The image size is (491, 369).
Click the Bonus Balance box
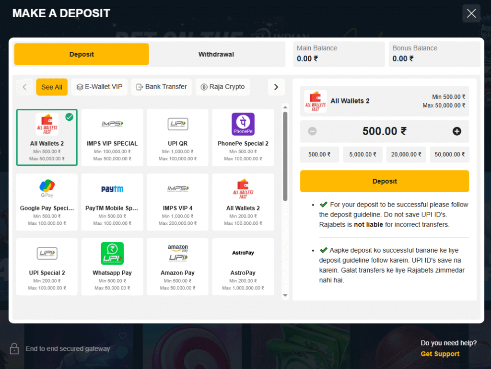[x=434, y=54]
